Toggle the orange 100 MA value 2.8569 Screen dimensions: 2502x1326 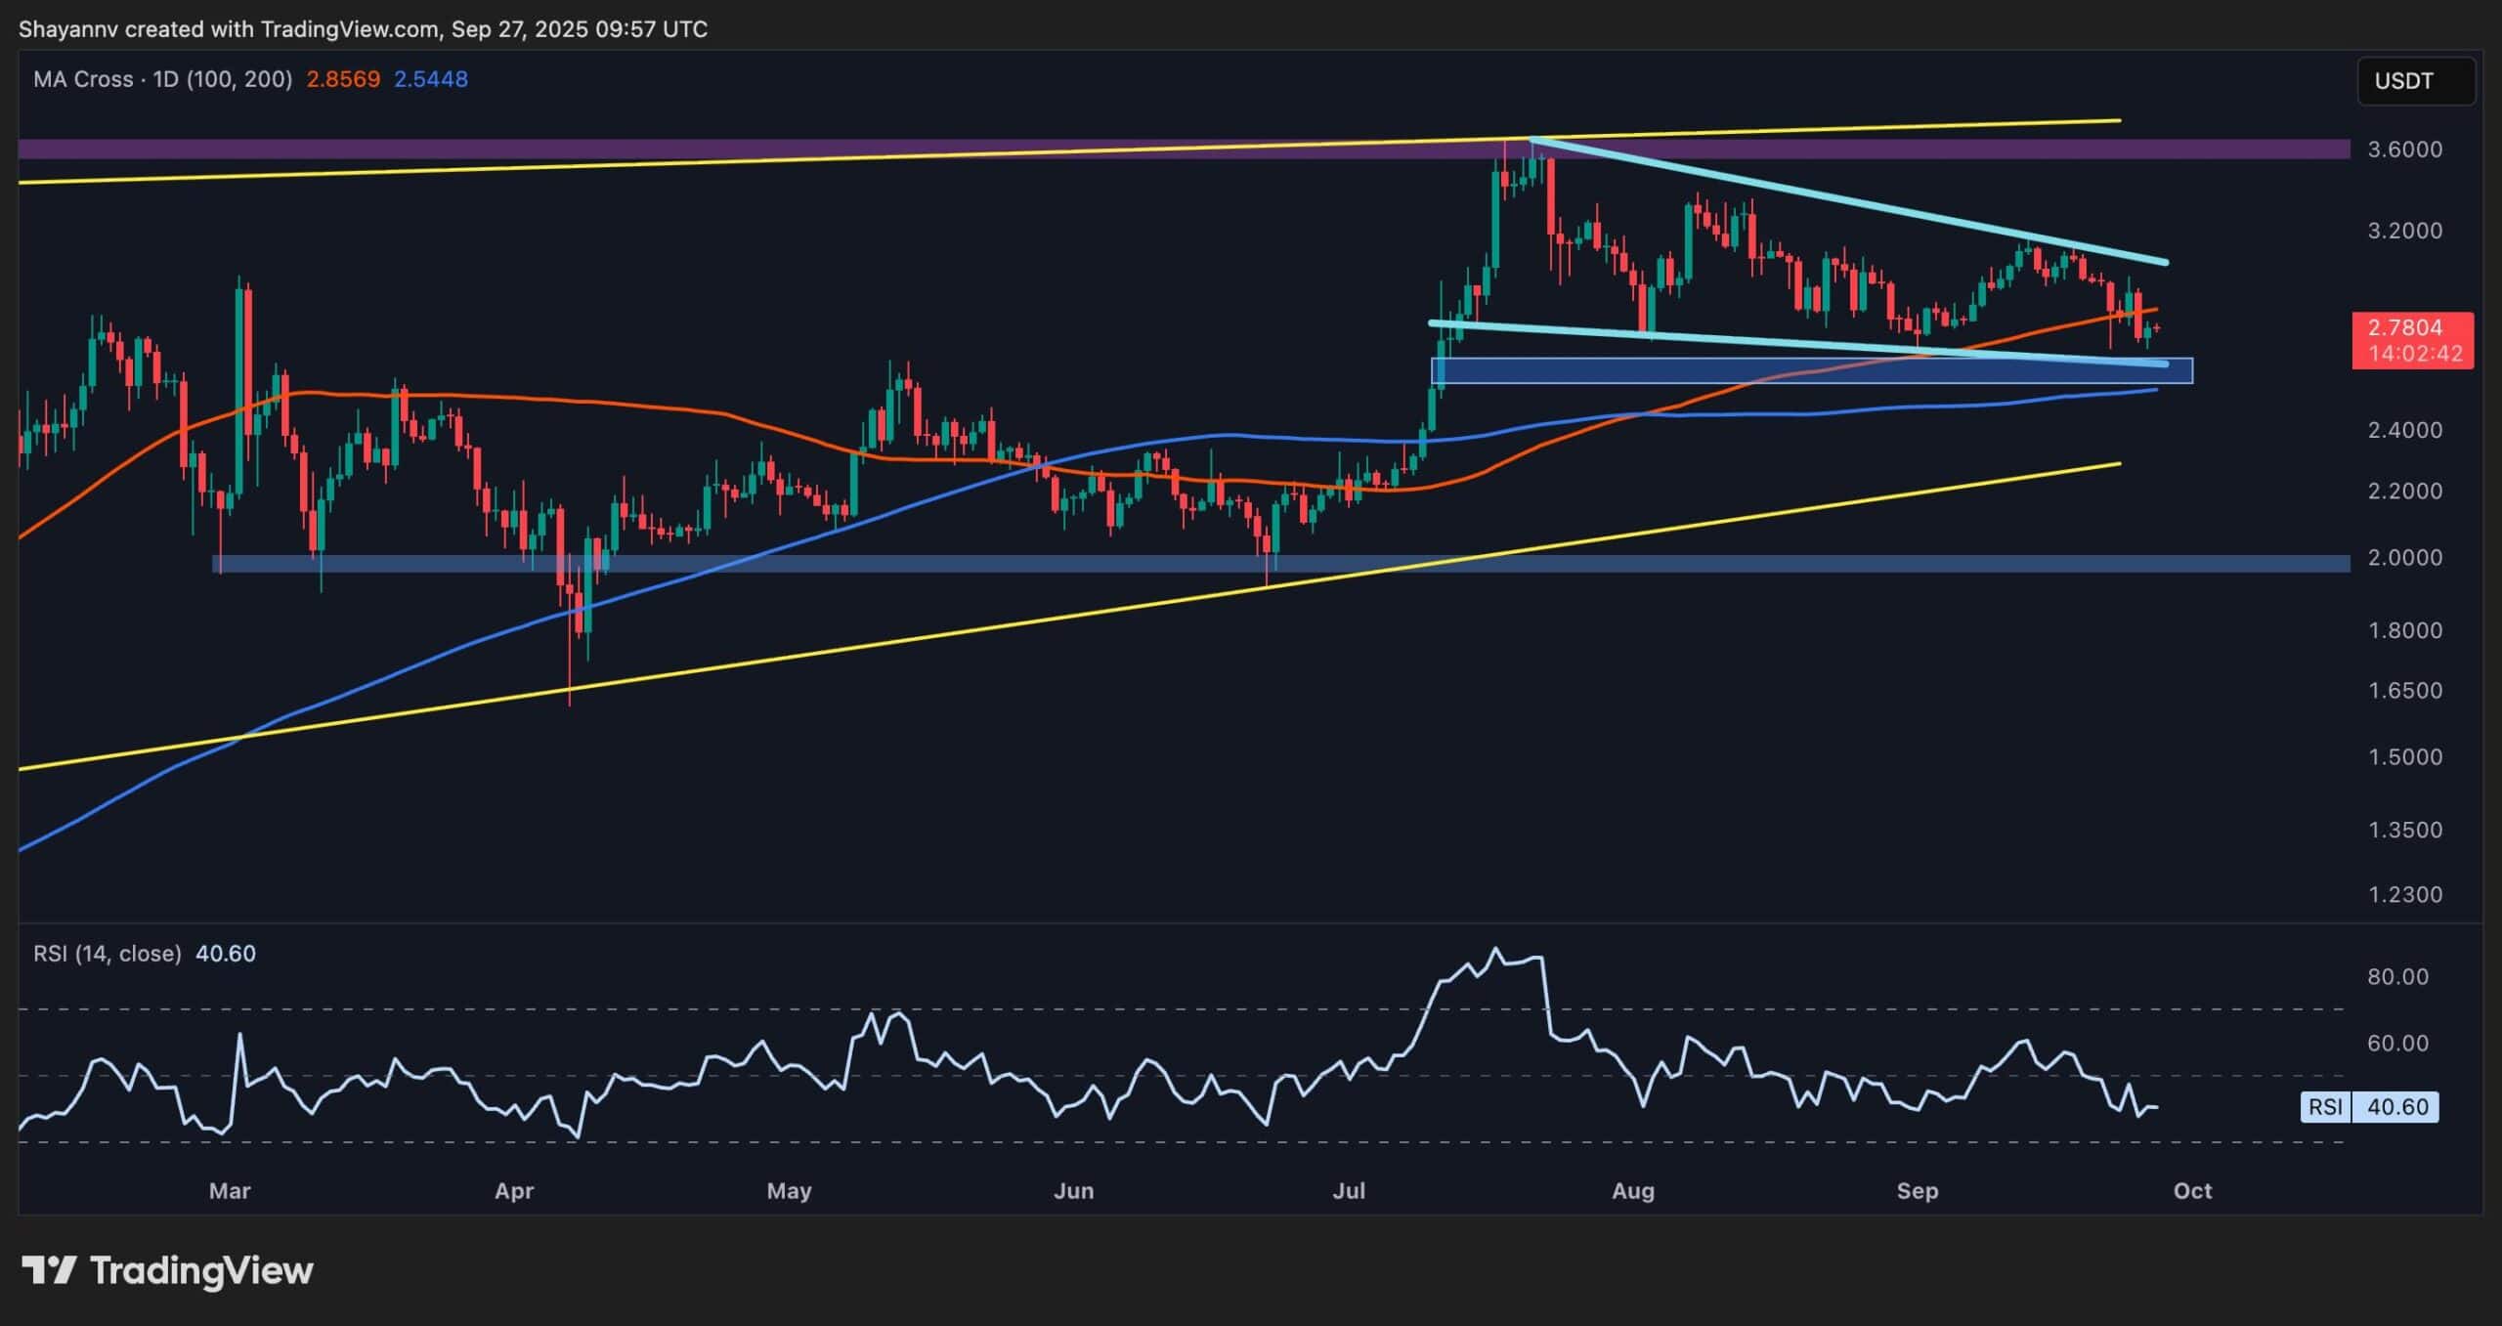[344, 81]
